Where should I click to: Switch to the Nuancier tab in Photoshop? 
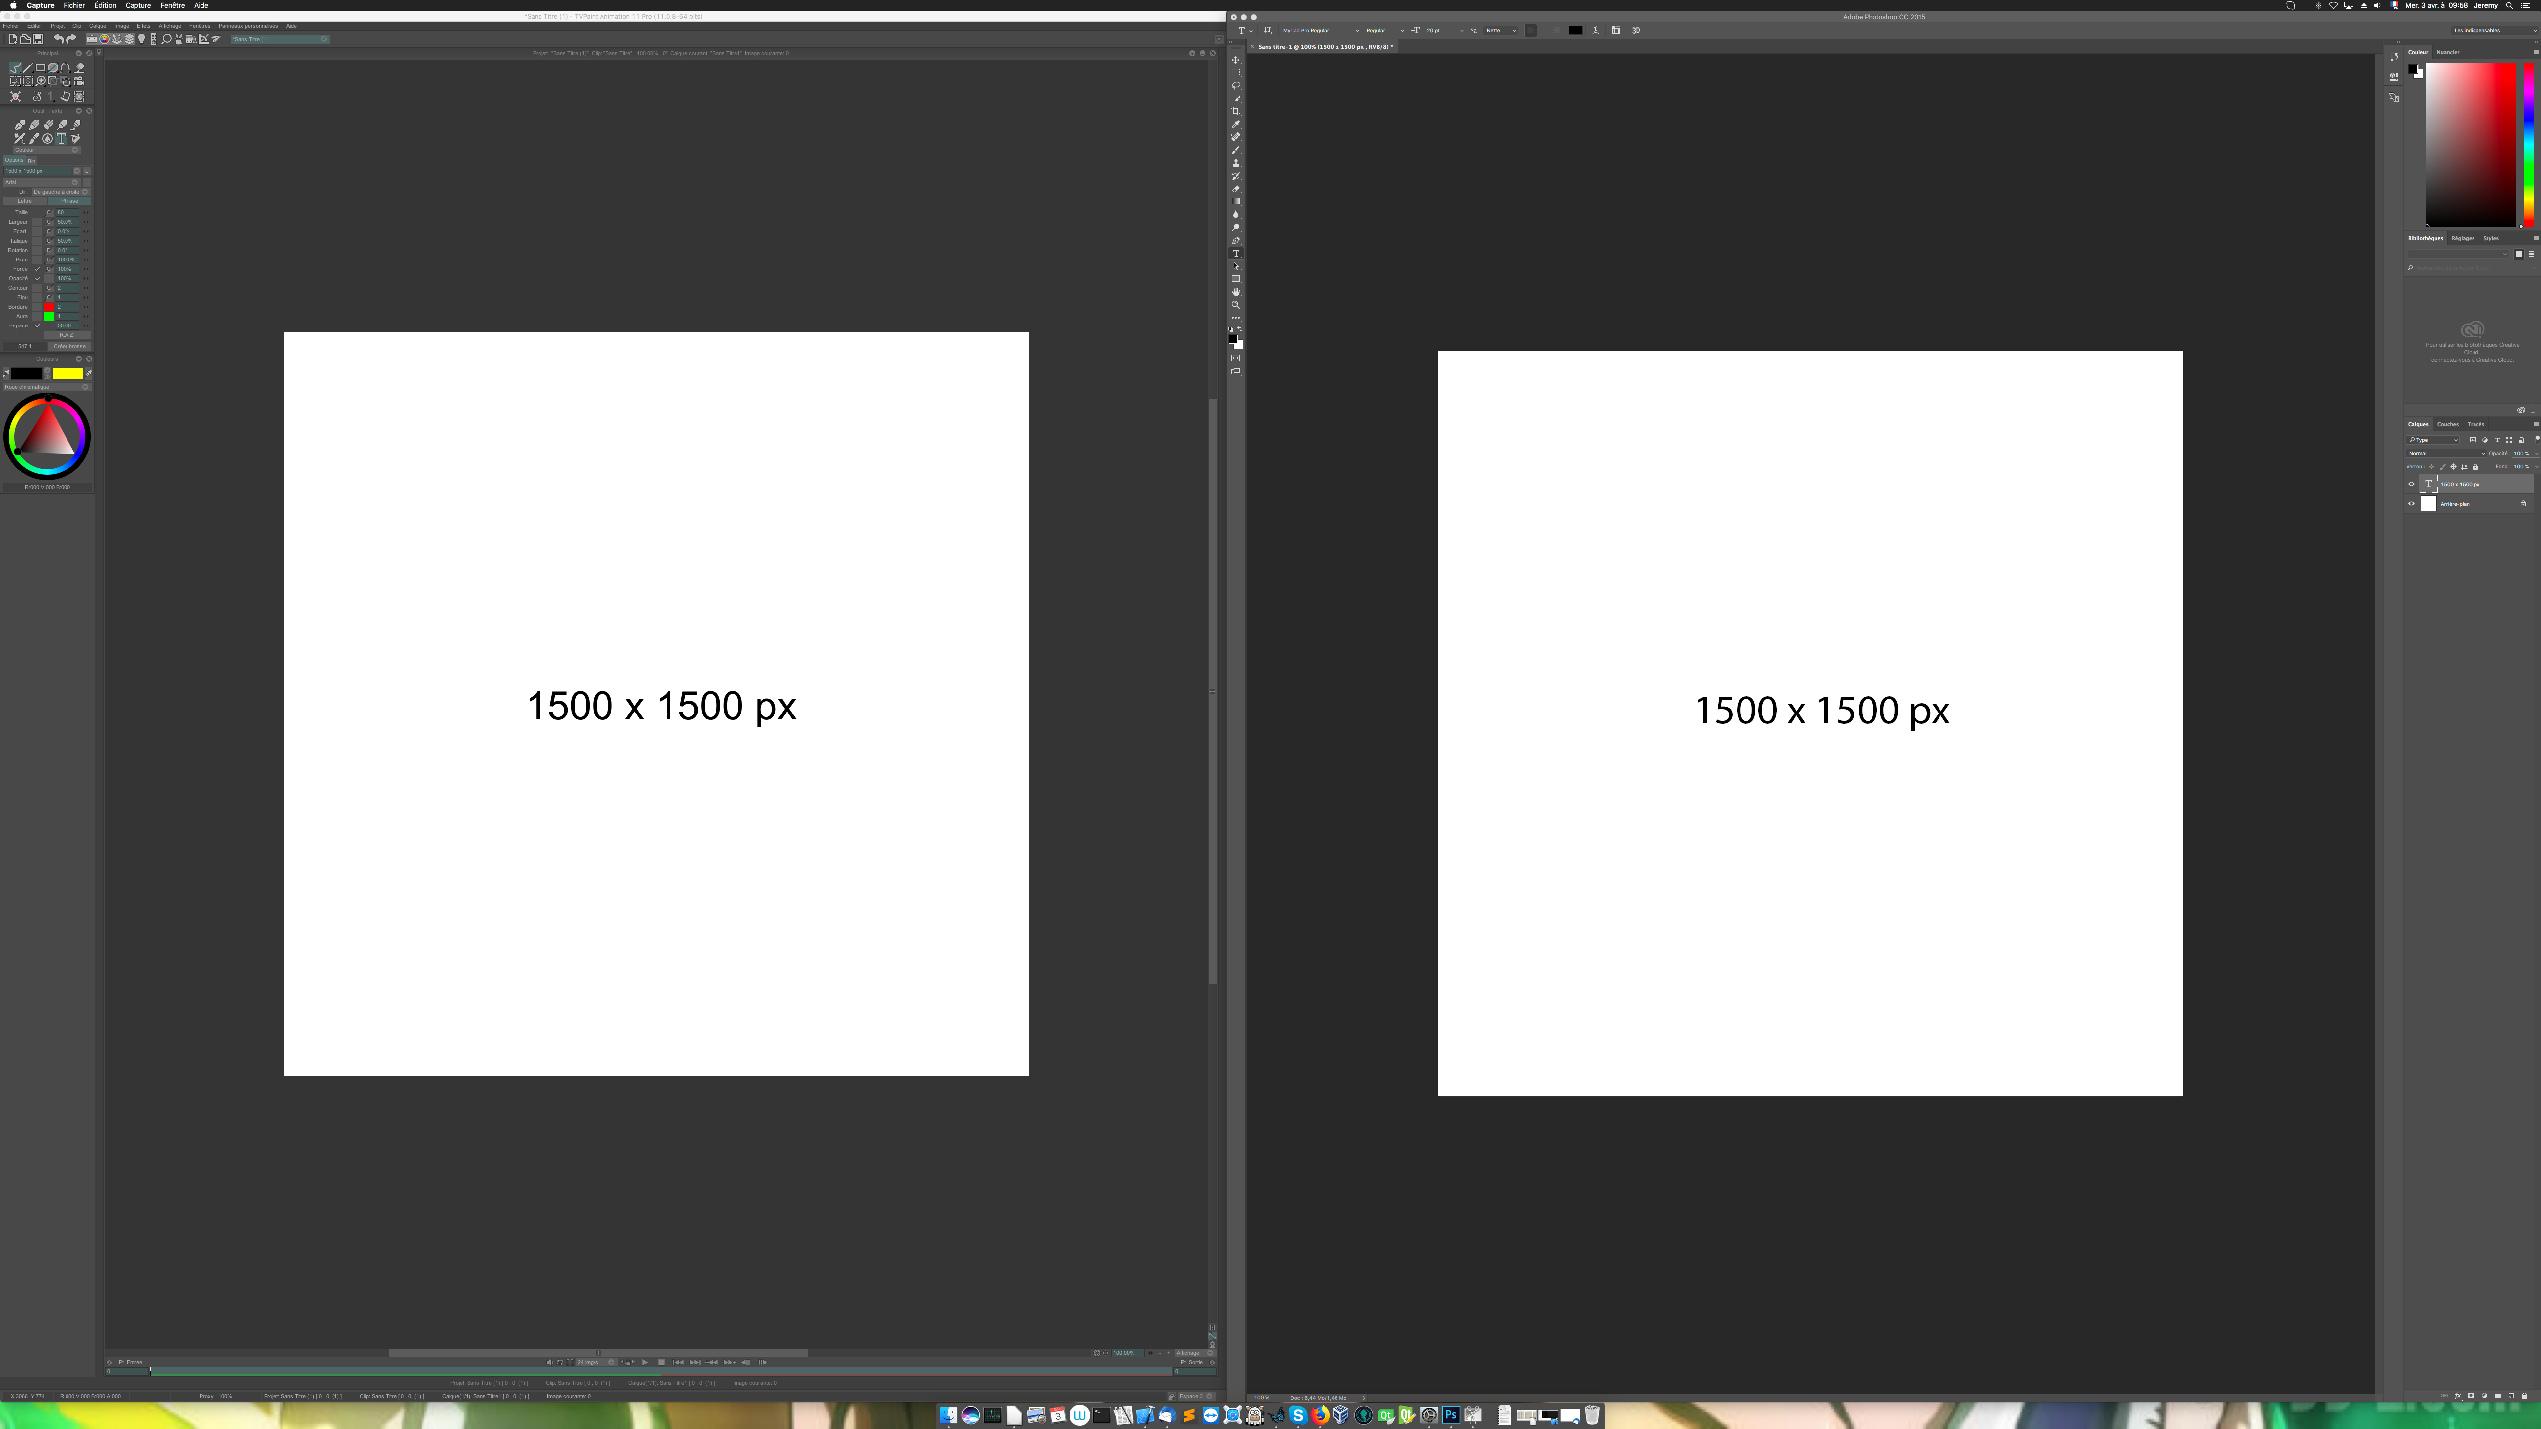point(2447,52)
